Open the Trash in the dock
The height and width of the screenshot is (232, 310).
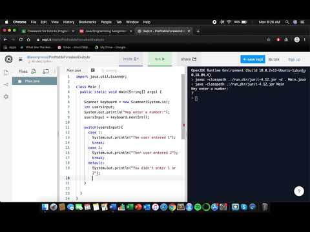click(x=265, y=207)
